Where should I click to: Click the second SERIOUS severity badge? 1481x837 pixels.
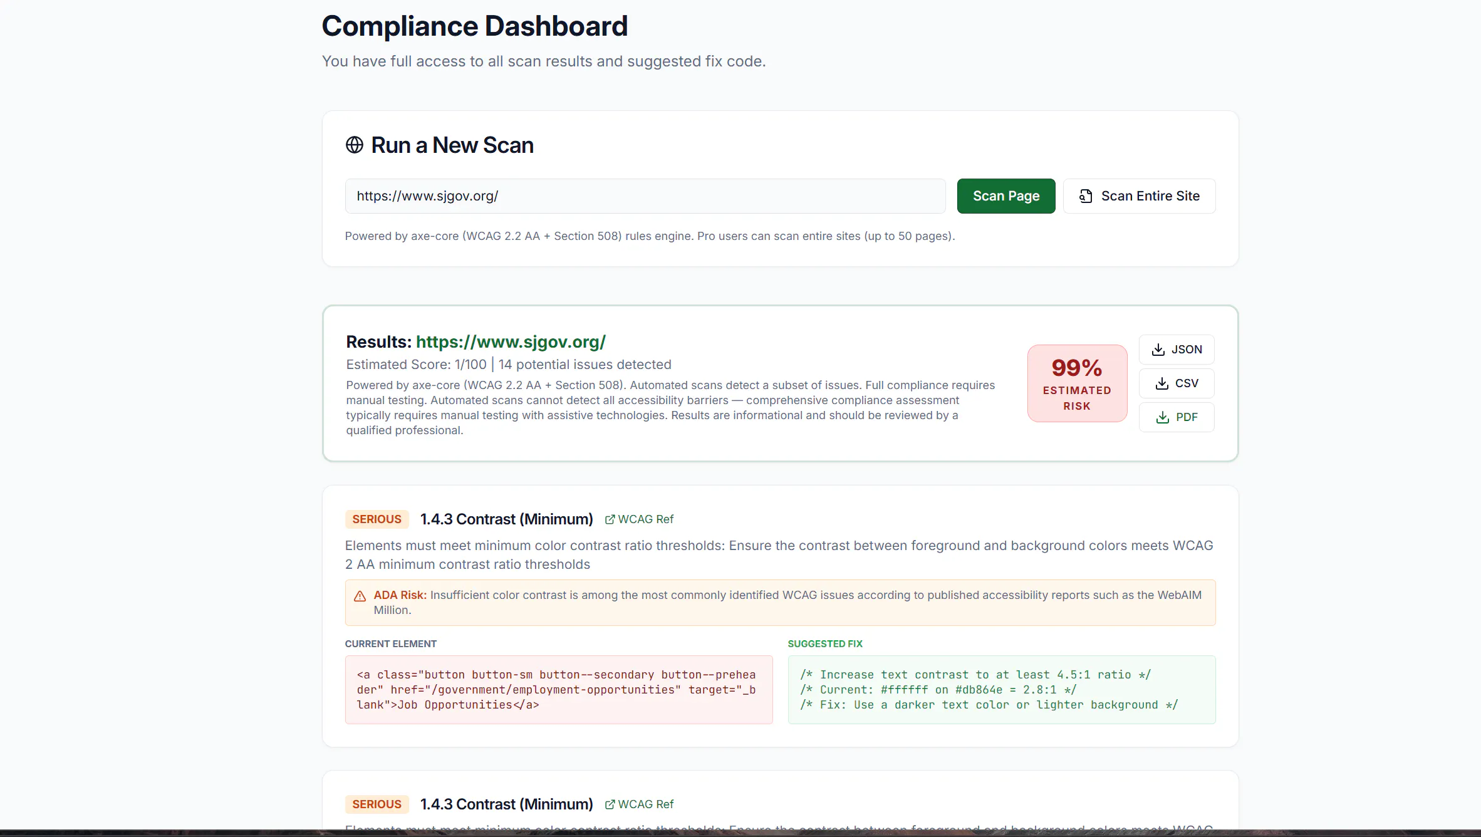point(377,804)
